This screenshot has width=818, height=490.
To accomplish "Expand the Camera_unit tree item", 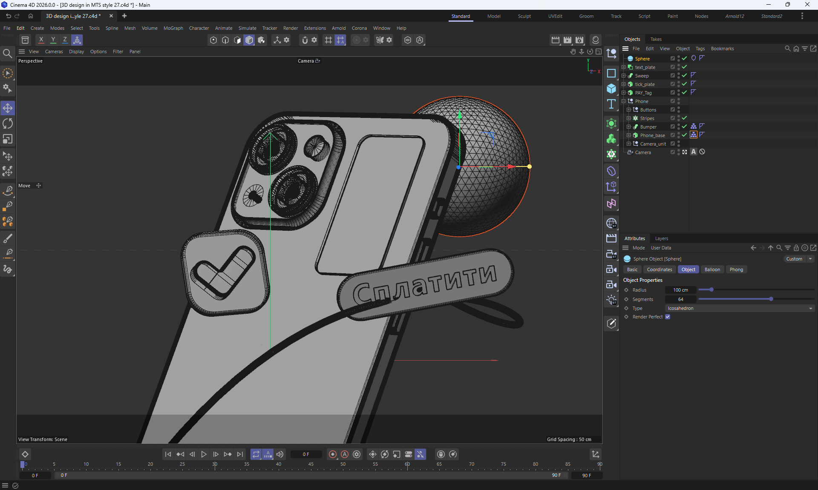I will (628, 144).
